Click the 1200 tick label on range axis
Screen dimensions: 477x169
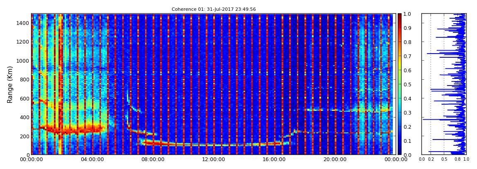pyautogui.click(x=23, y=42)
